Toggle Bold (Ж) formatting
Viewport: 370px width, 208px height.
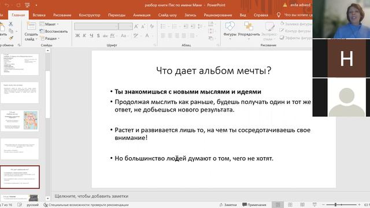point(77,36)
